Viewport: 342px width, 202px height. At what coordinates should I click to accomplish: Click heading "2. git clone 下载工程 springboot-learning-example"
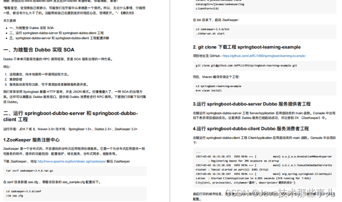click(247, 47)
